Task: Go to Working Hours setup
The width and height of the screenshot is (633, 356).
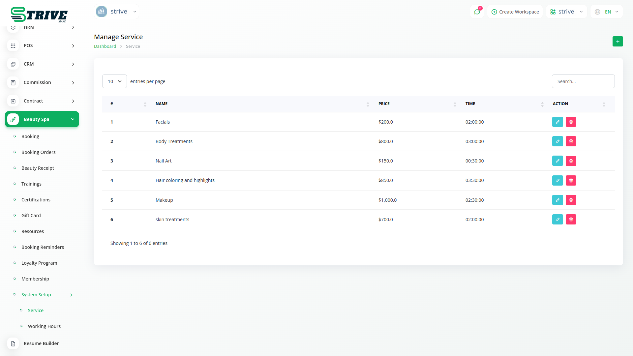Action: [44, 326]
